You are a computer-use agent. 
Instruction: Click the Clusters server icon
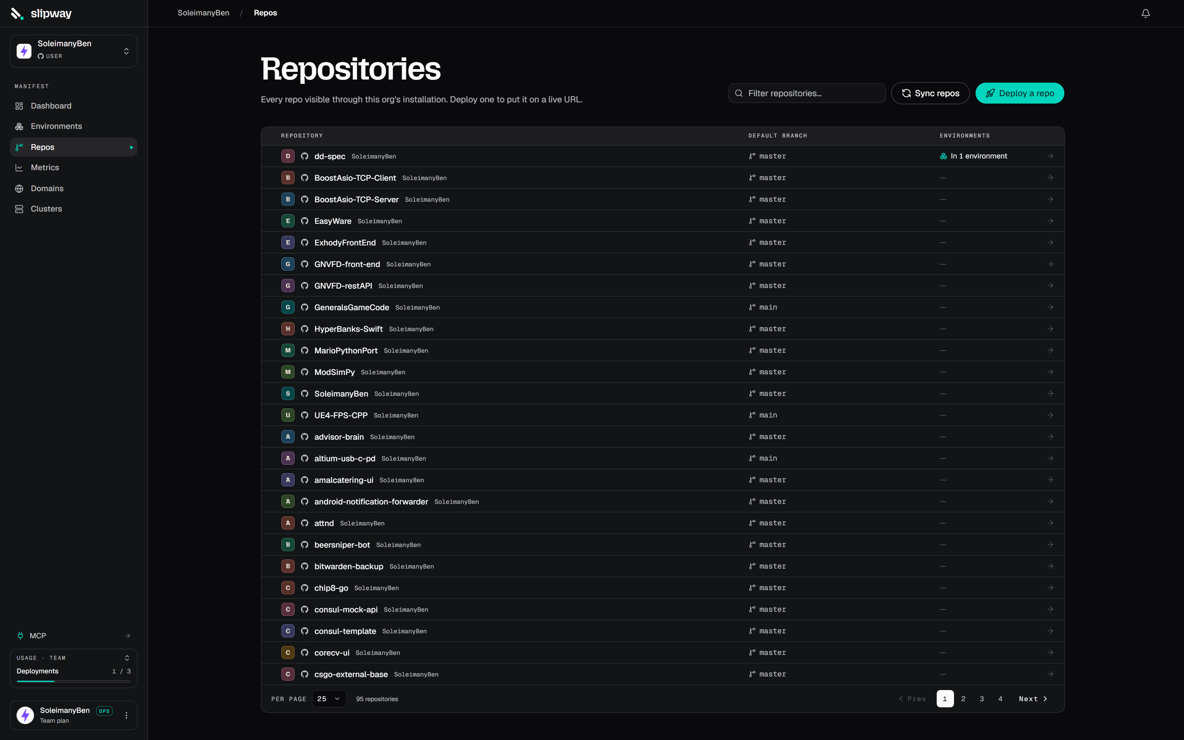(19, 209)
